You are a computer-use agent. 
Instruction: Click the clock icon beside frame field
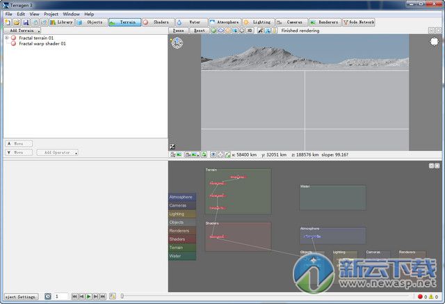click(x=48, y=296)
